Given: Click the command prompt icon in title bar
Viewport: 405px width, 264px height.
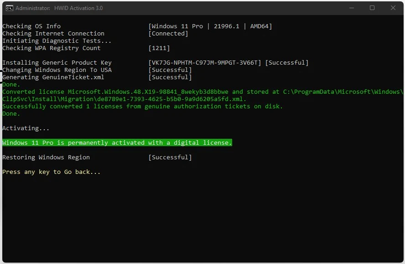Looking at the screenshot, I should point(10,8).
